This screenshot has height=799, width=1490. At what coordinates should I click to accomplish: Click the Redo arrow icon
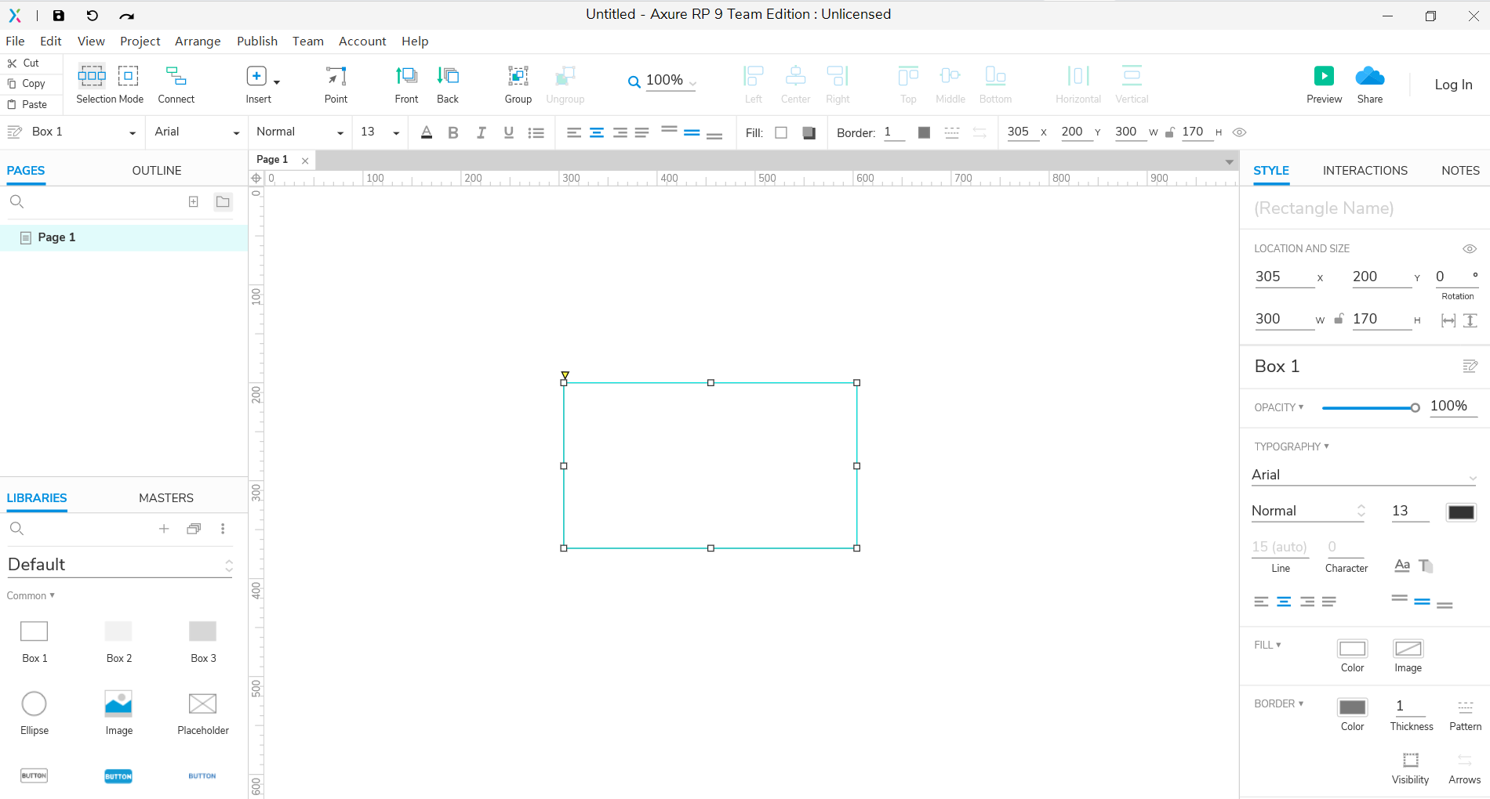coord(126,15)
